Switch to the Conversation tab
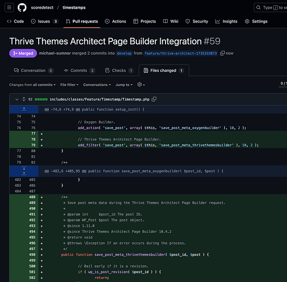The image size is (287, 282). click(x=32, y=70)
